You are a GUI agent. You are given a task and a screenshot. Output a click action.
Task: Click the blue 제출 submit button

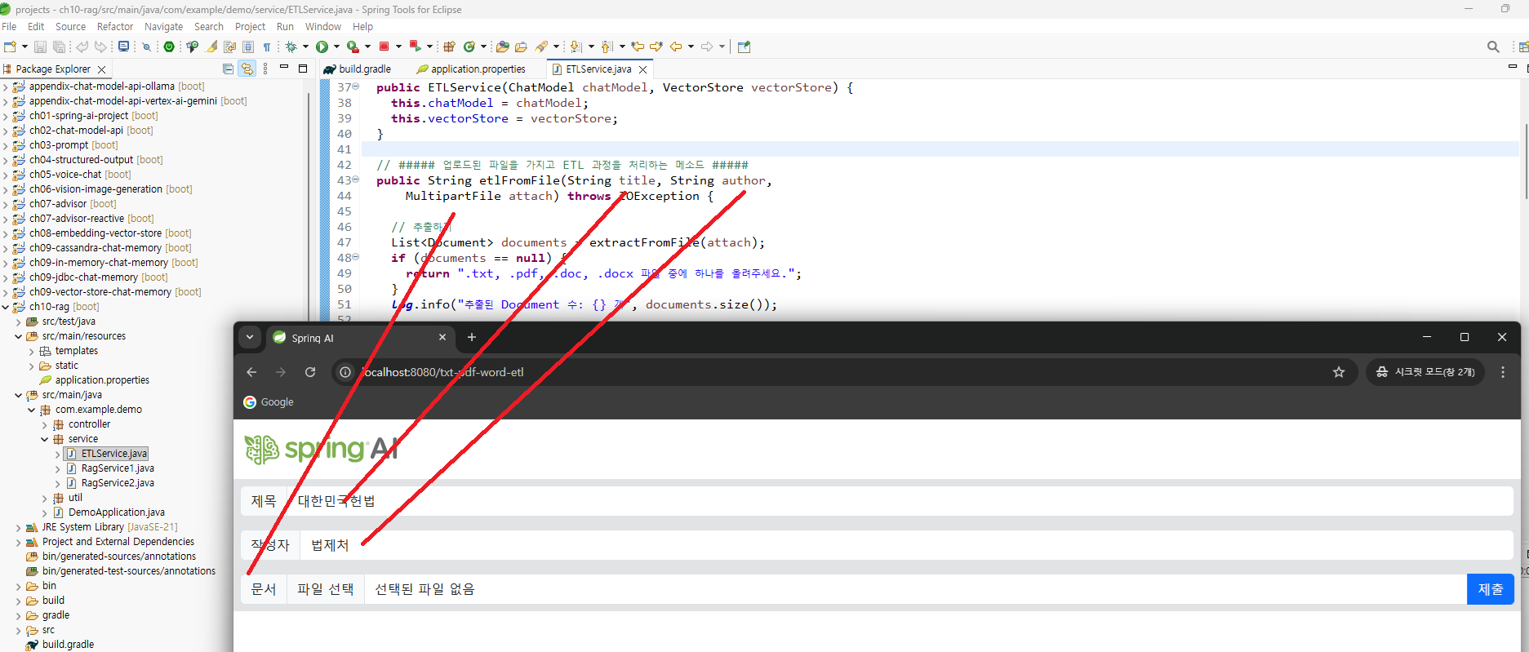1491,589
